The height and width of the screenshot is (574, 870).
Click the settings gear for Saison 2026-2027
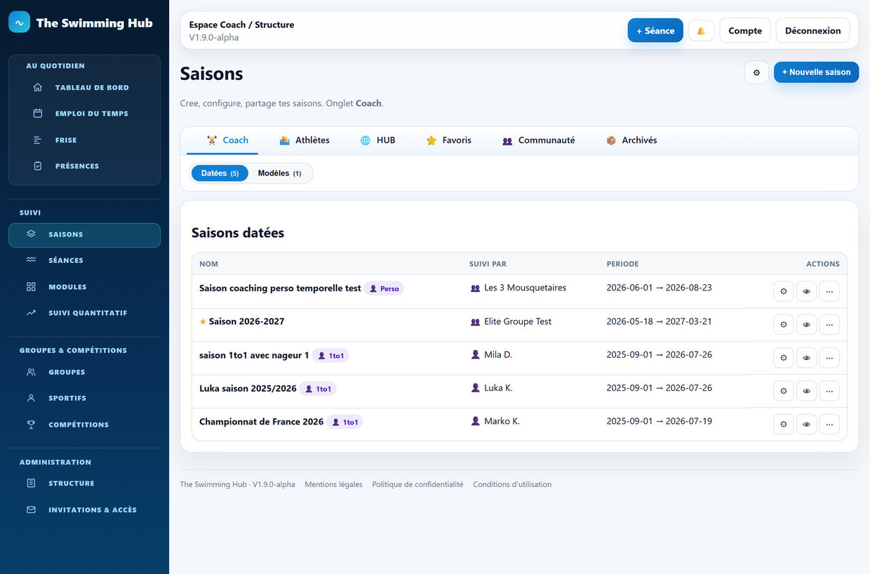pos(783,324)
